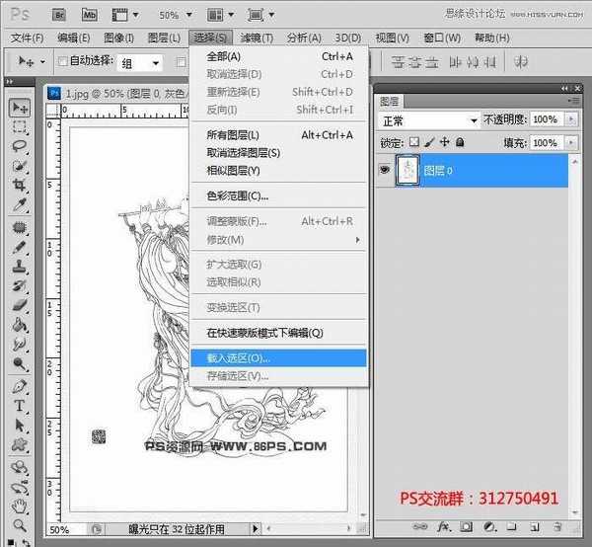This screenshot has height=547, width=592.
Task: Select the Crop tool
Action: [x=19, y=186]
